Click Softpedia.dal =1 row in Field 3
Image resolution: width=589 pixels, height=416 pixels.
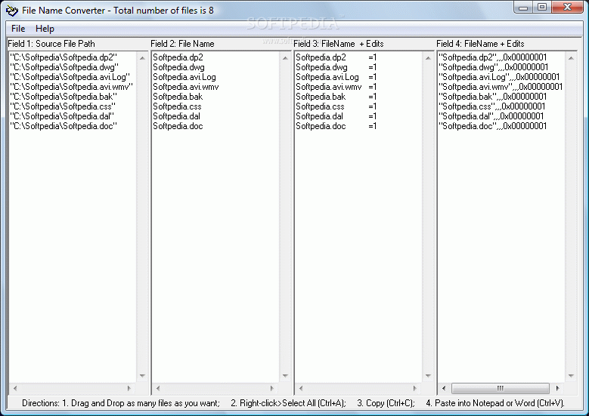[336, 116]
